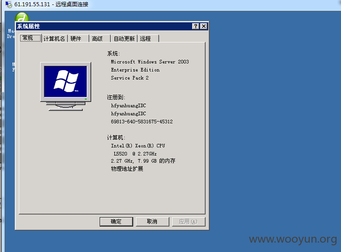Switch to the 计算机名 tab

point(55,39)
